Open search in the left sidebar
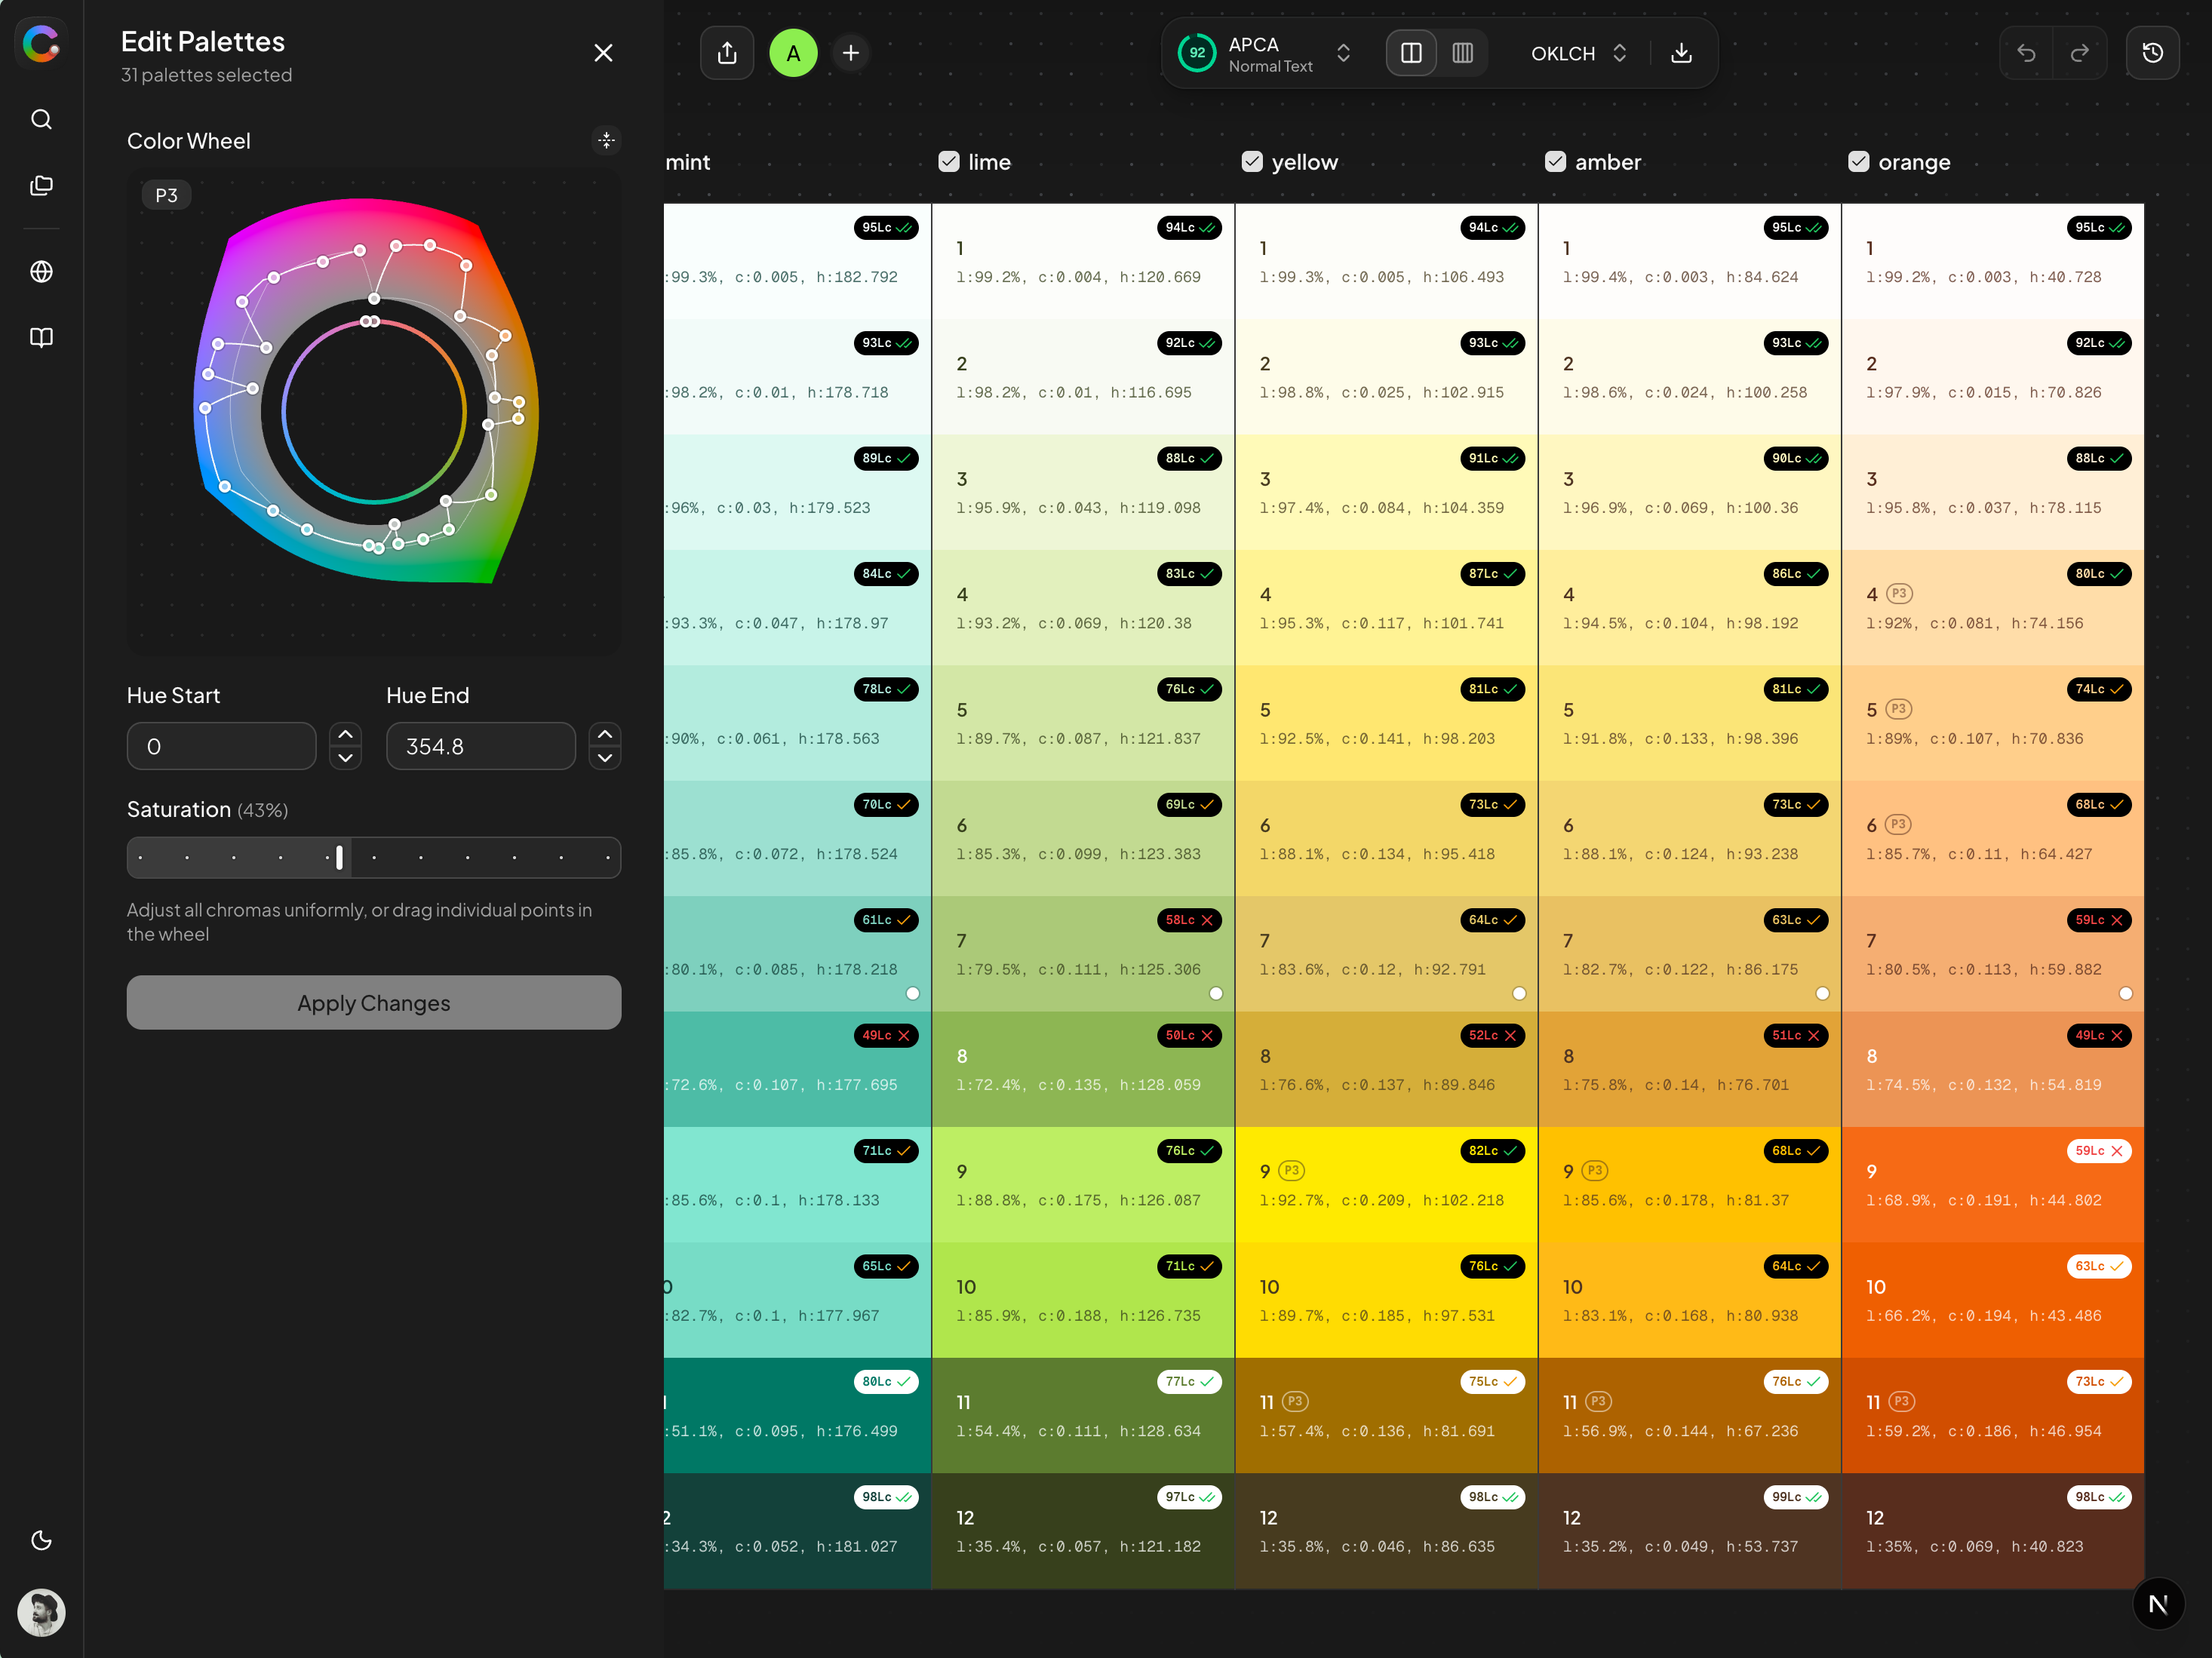This screenshot has height=1658, width=2212. click(41, 119)
